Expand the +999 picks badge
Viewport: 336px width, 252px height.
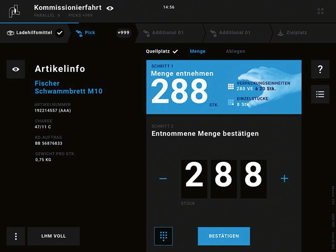pyautogui.click(x=123, y=33)
